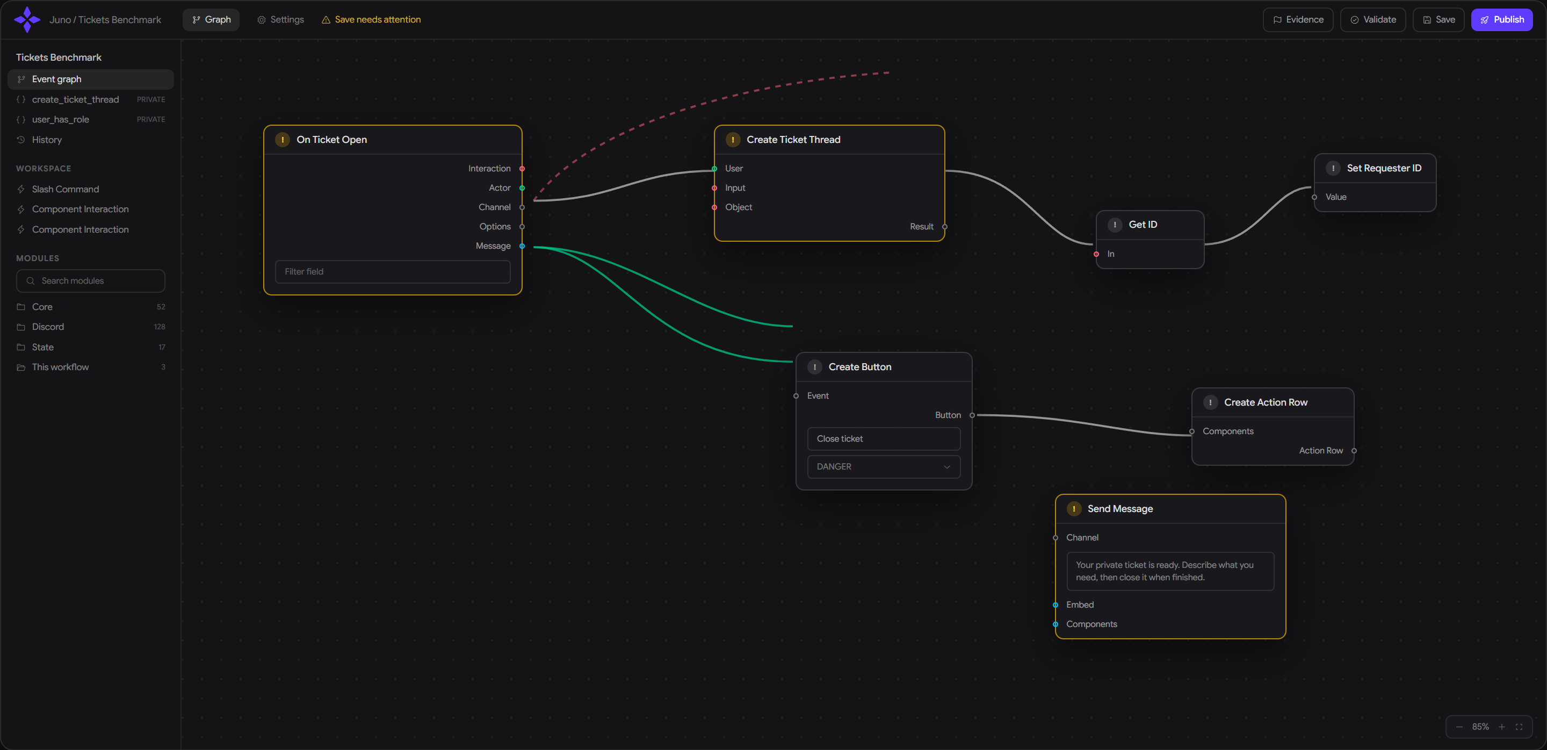Click the warning icon on Create Ticket Thread
This screenshot has width=1547, height=750.
[733, 139]
